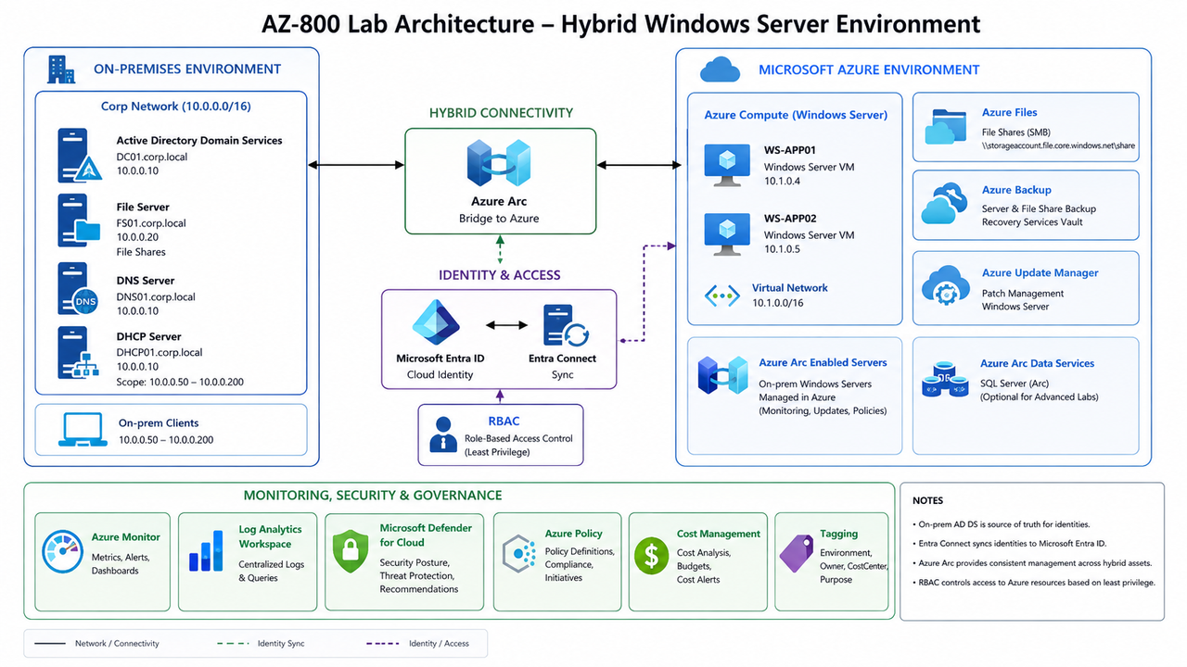1187x667 pixels.
Task: Click the Role-Based Access Control text
Action: pos(518,438)
